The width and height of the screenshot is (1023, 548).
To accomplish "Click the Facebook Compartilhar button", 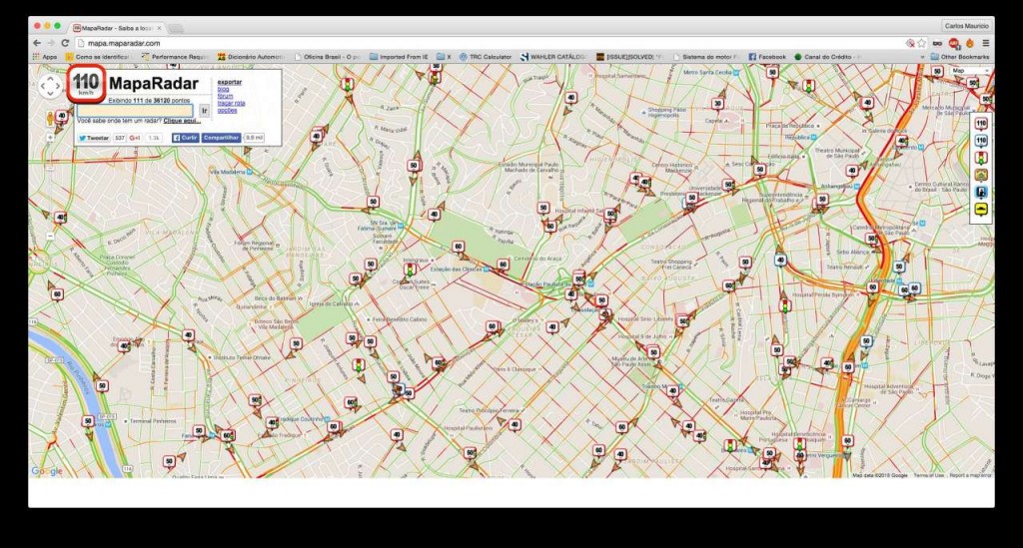I will tap(221, 137).
